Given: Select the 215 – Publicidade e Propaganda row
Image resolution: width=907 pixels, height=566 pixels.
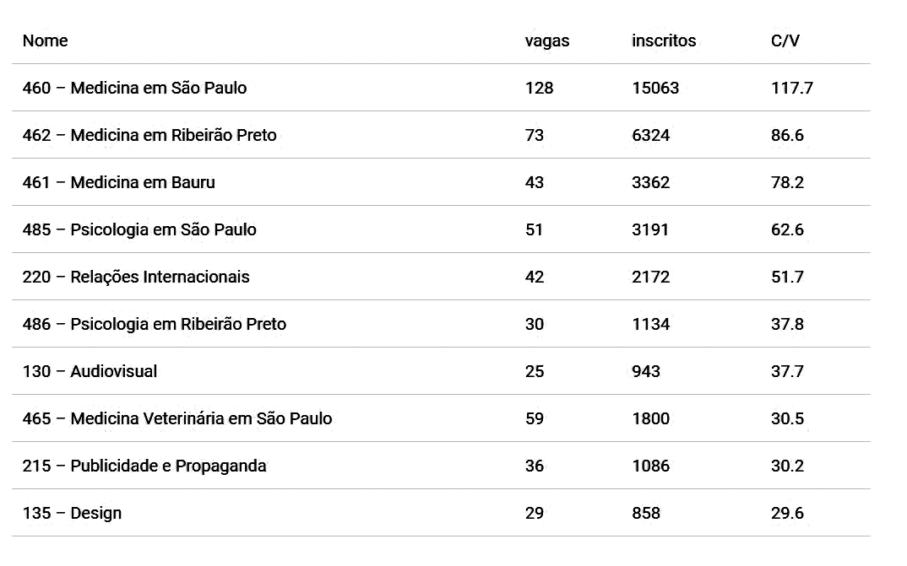Looking at the screenshot, I should click(x=441, y=466).
